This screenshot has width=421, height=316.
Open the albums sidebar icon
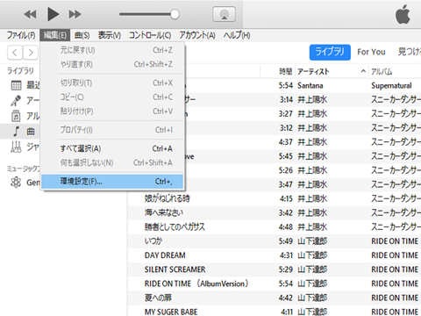[16, 116]
